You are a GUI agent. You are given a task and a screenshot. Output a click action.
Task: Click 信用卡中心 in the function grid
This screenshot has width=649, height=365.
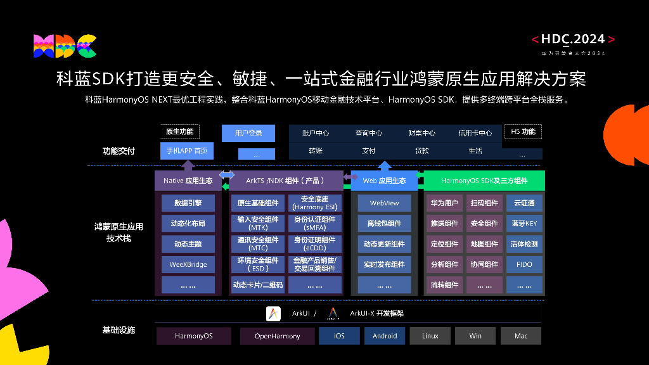(x=475, y=133)
